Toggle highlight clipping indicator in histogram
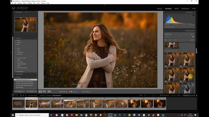 (194, 15)
